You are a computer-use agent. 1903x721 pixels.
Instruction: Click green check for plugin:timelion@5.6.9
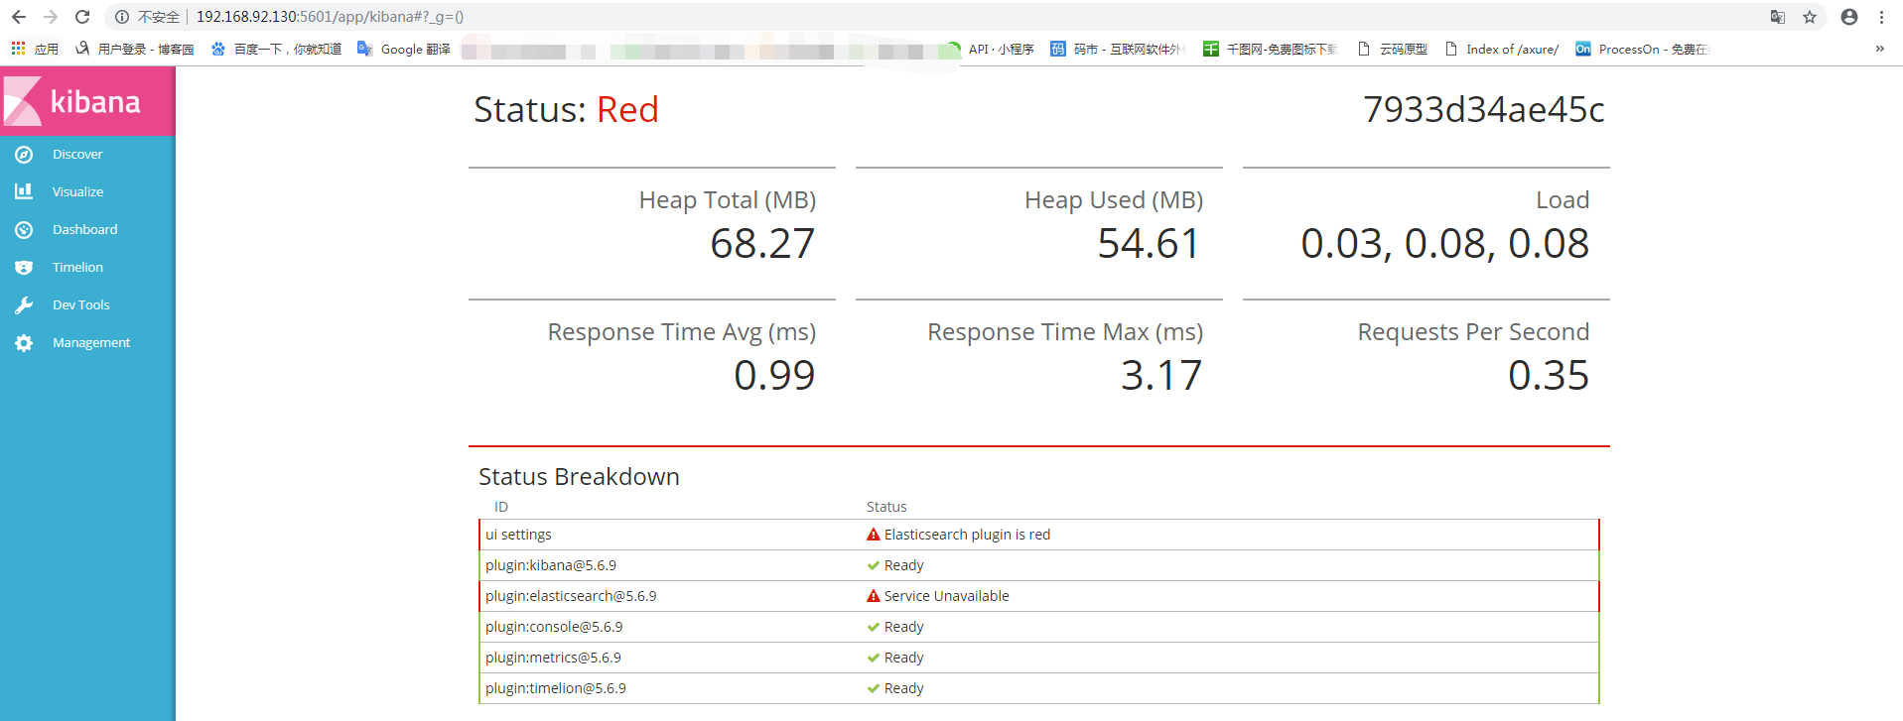pyautogui.click(x=874, y=688)
